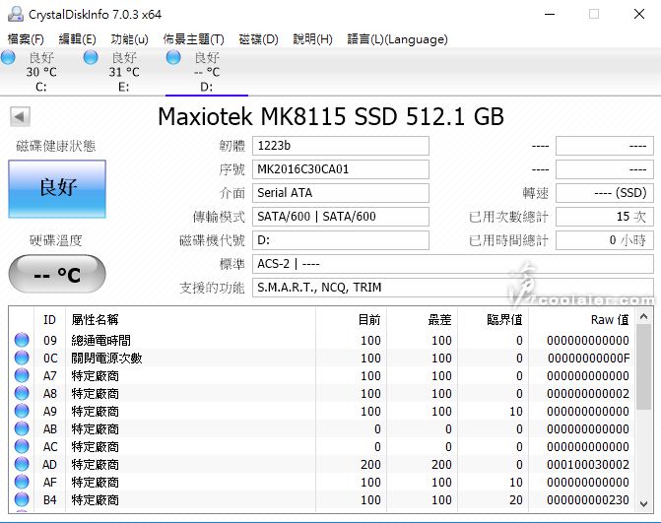Click current value 200 in row AD
This screenshot has height=523, width=661.
coord(370,465)
